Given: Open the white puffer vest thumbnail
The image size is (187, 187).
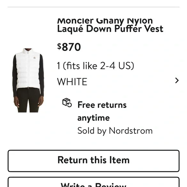Looking at the screenshot, I should tap(28, 80).
